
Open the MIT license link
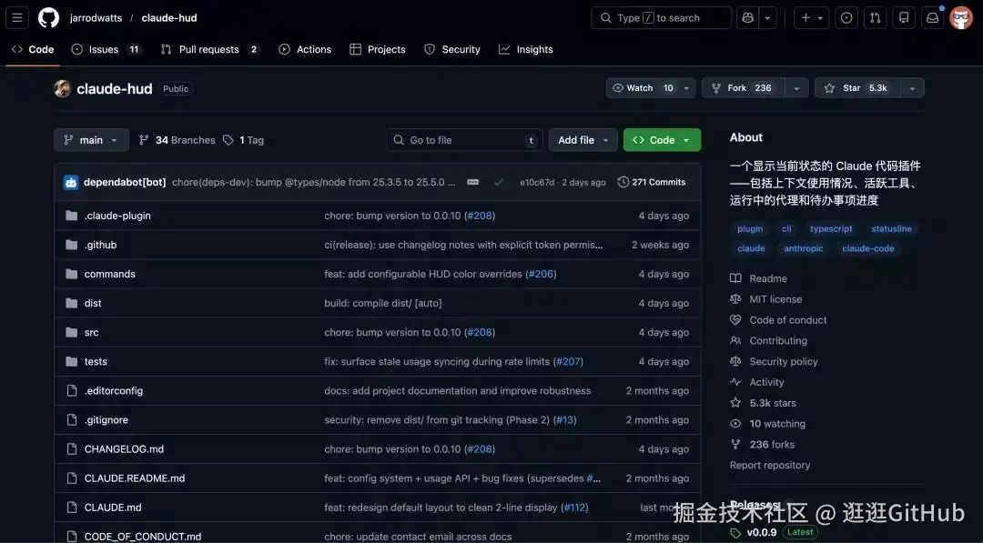775,299
